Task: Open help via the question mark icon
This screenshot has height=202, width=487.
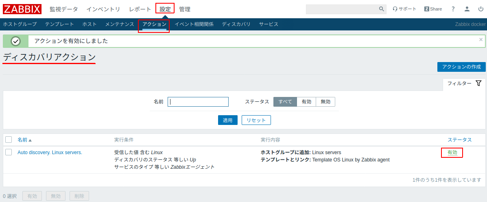Action: click(453, 9)
